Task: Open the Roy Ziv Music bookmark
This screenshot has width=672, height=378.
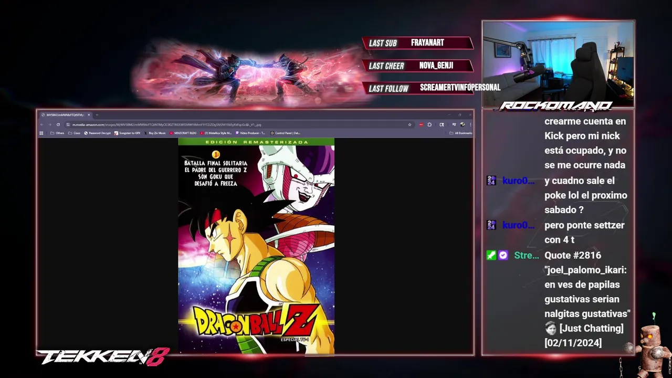Action: coord(155,133)
